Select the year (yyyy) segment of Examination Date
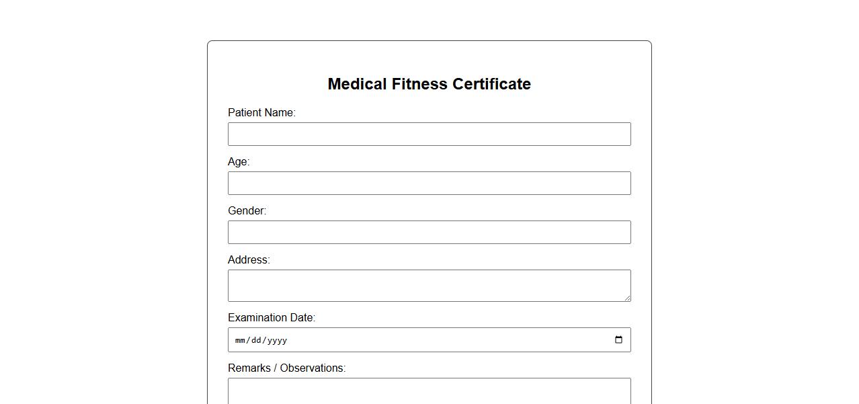The width and height of the screenshot is (859, 404). pyautogui.click(x=277, y=340)
